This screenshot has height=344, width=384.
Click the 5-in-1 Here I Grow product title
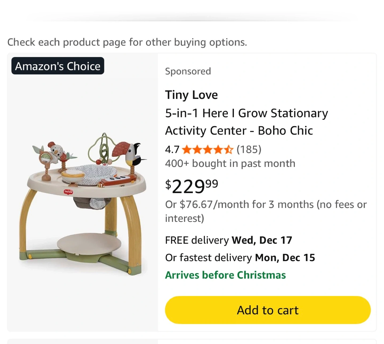(x=246, y=122)
